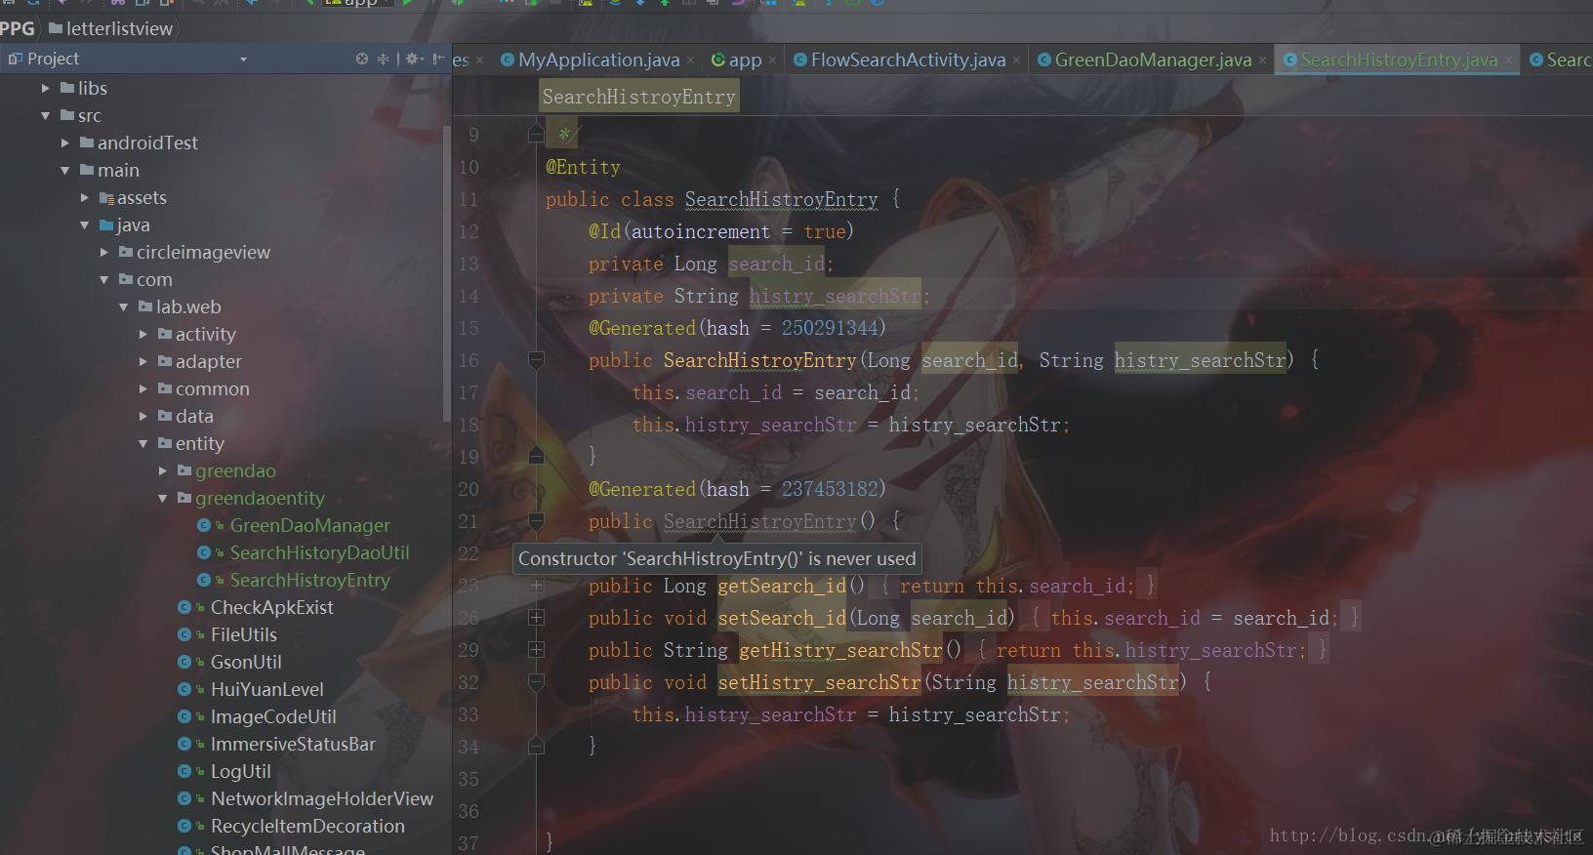Expand the activity package
The height and width of the screenshot is (855, 1593).
pos(143,334)
